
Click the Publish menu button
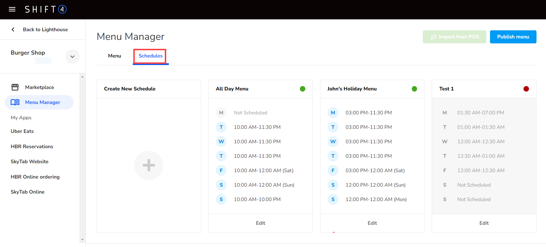tap(513, 37)
